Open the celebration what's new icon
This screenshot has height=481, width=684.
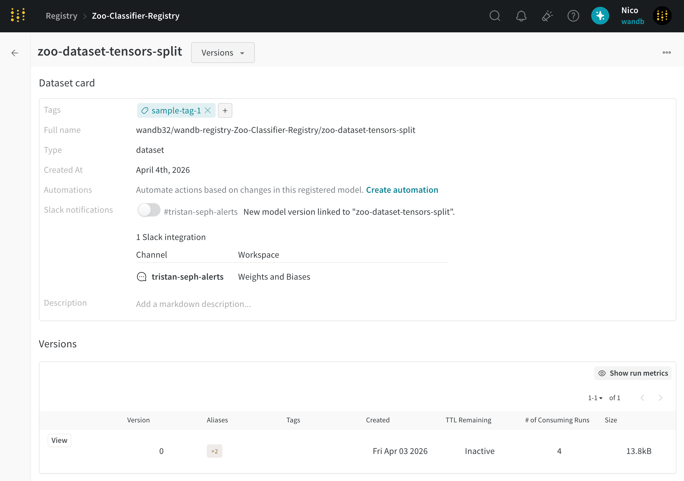(x=547, y=16)
